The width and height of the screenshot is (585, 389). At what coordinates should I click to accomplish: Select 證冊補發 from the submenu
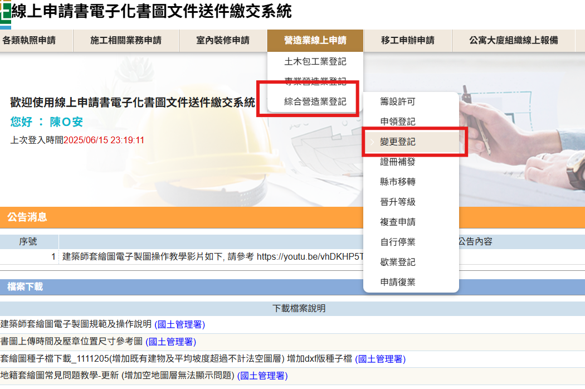[x=398, y=162]
